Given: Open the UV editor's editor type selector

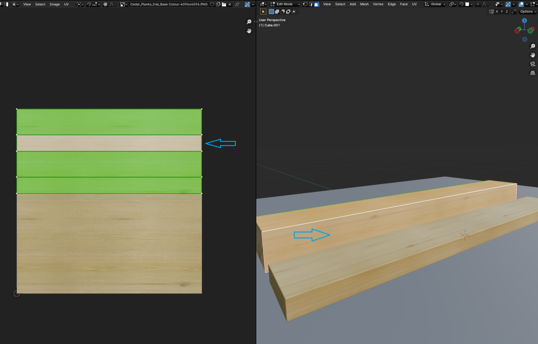Looking at the screenshot, I should (16, 4).
